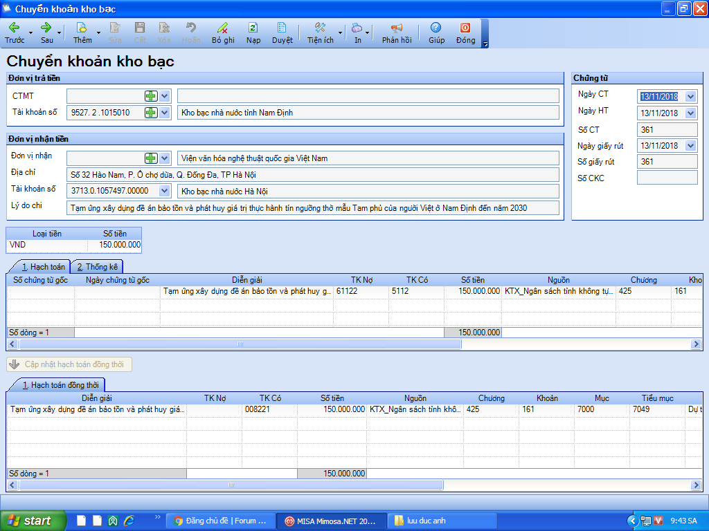The width and height of the screenshot is (709, 531).
Task: Click the Duyệt toolbar icon
Action: click(x=282, y=28)
